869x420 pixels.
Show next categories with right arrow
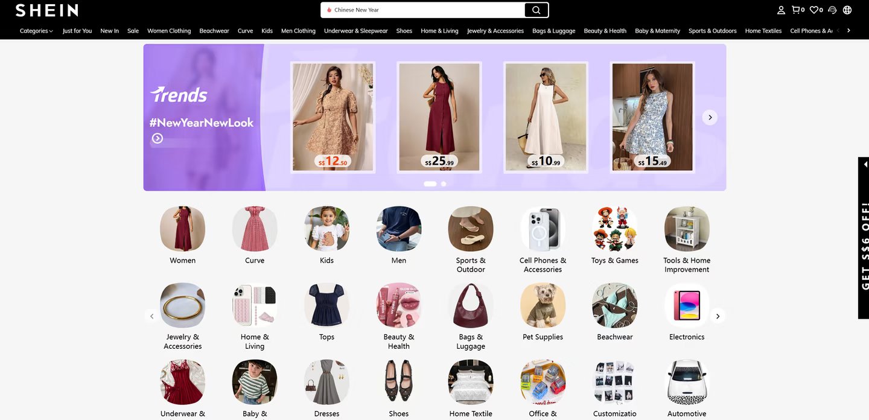coord(718,316)
